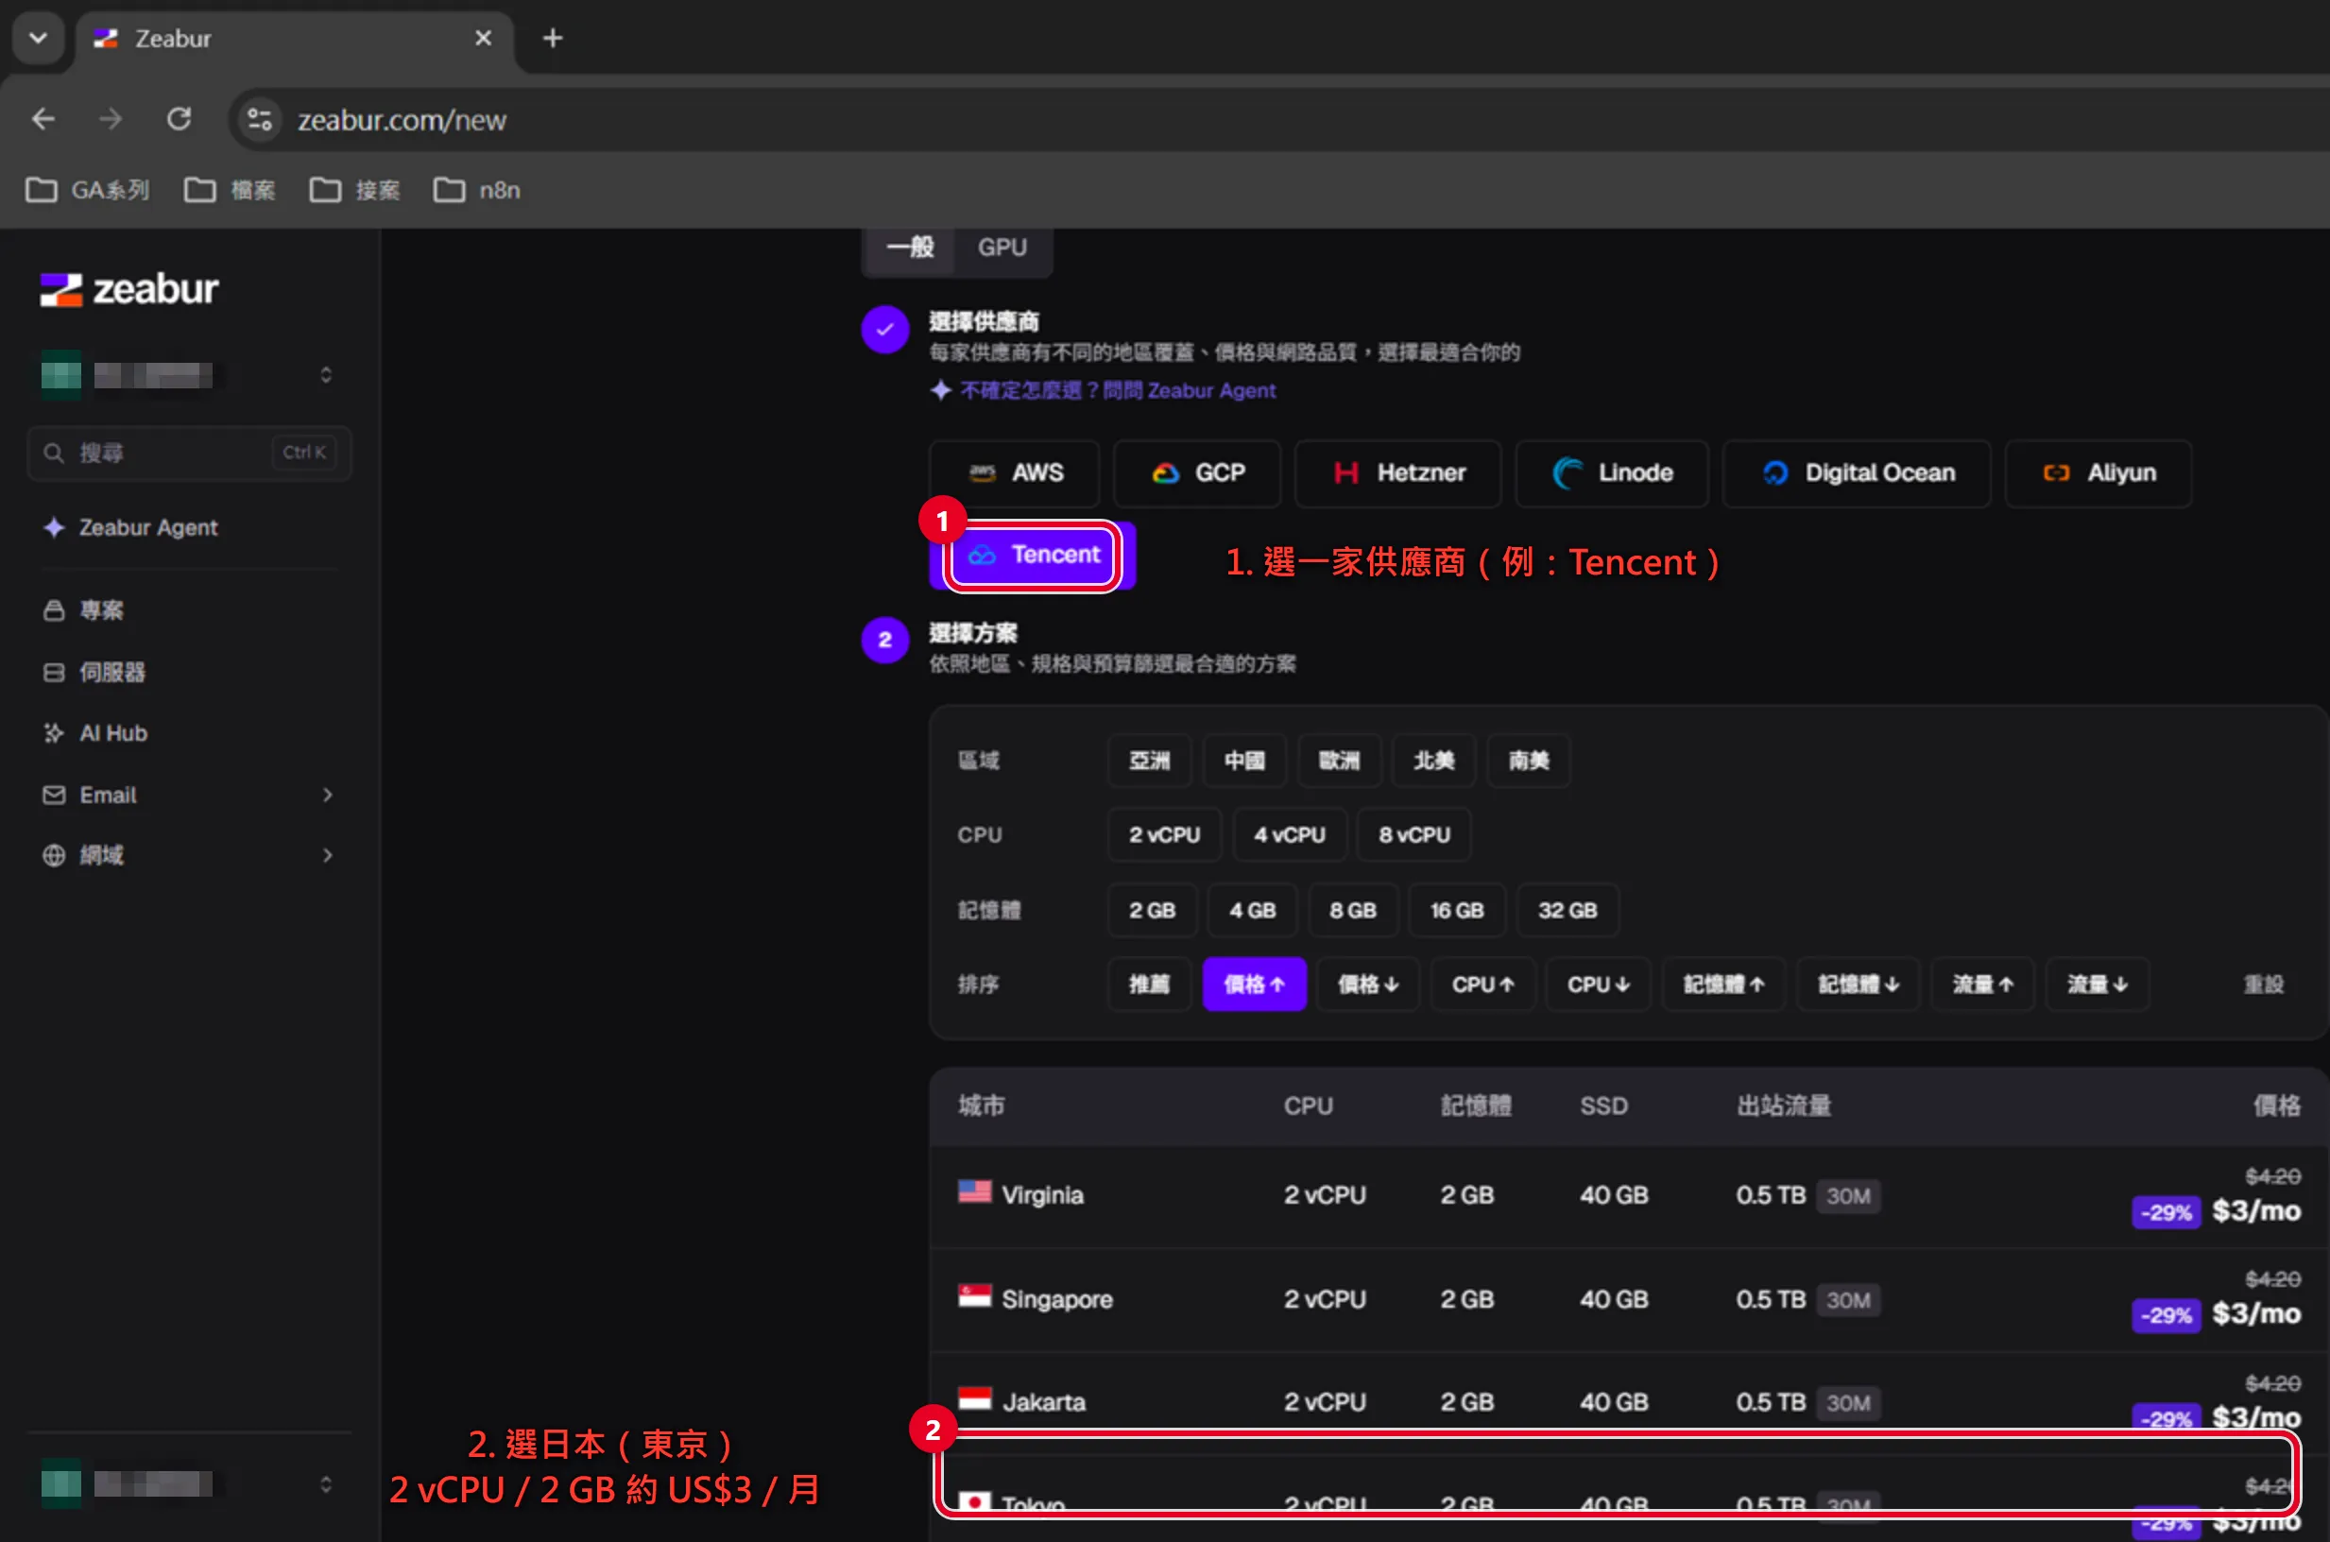Image resolution: width=2330 pixels, height=1542 pixels.
Task: Expand the 網域 submenu chevron
Action: pos(327,854)
